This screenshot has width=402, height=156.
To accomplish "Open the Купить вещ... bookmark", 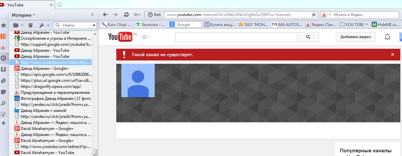I will 219,24.
